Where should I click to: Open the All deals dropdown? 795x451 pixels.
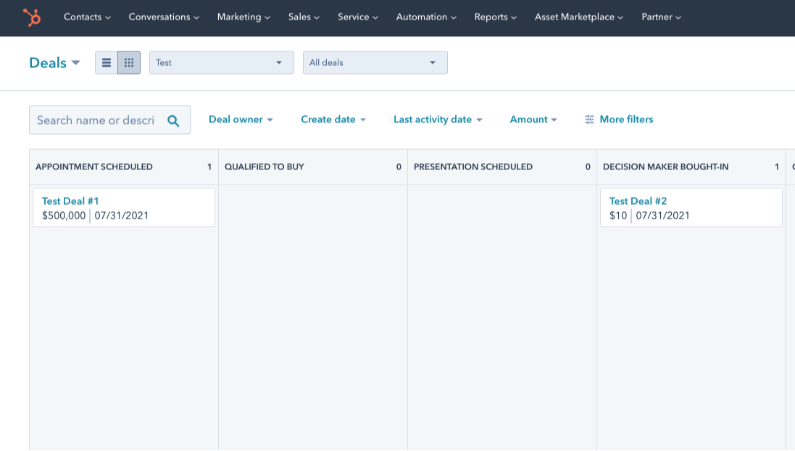[x=375, y=62]
